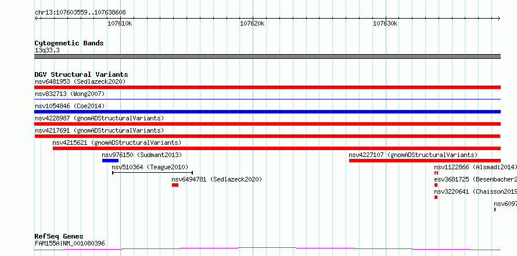Click the 107610k ruler tick label
Screen dimensions: 517x256
[120, 23]
